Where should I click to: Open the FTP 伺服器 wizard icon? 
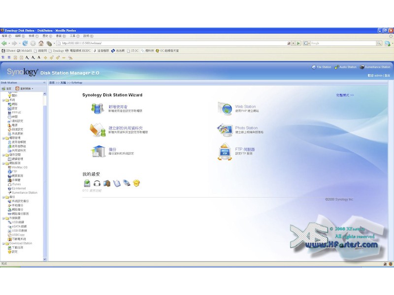[x=225, y=152]
